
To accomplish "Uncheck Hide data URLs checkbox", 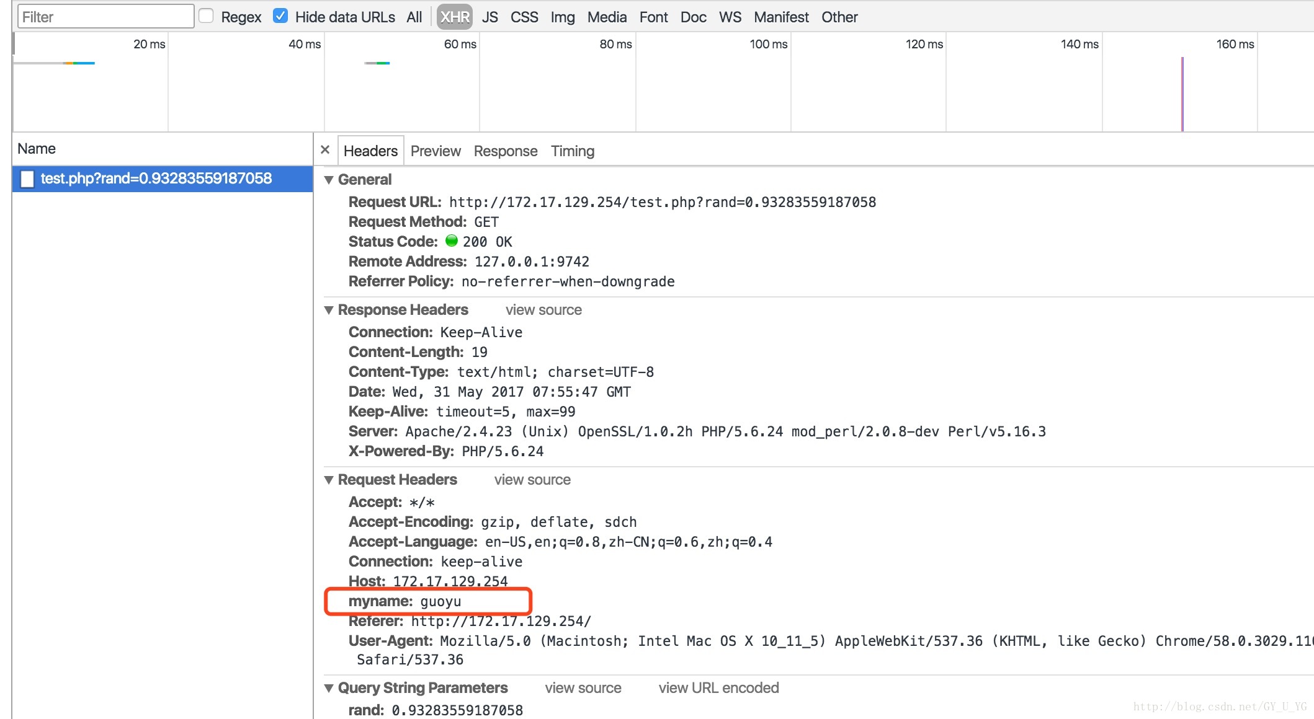I will [x=280, y=16].
